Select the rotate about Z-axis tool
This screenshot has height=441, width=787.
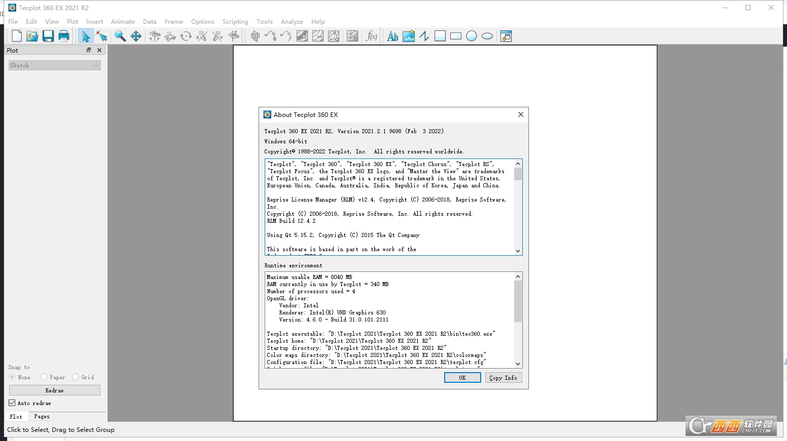[x=233, y=36]
